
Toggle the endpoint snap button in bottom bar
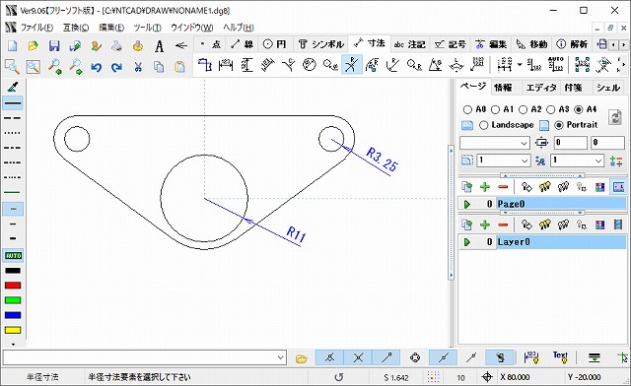tap(386, 357)
